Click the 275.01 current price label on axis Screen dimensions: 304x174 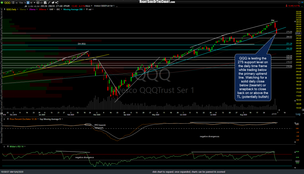tap(298, 33)
